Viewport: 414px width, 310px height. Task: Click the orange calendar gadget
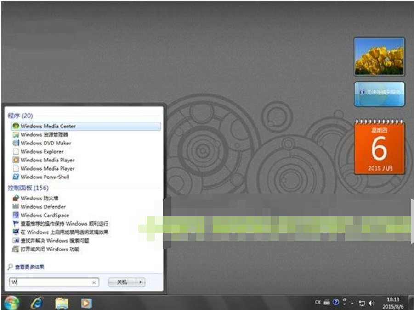pyautogui.click(x=379, y=147)
